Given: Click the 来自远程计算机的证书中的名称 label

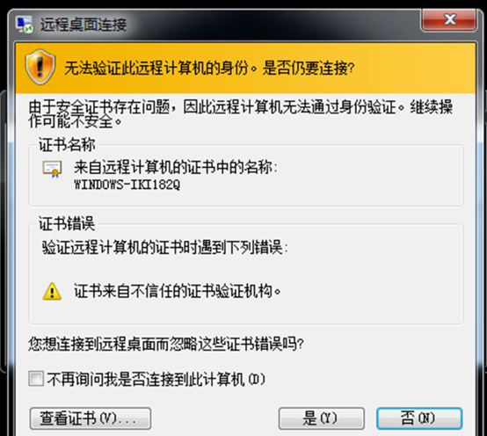Looking at the screenshot, I should click(176, 167).
